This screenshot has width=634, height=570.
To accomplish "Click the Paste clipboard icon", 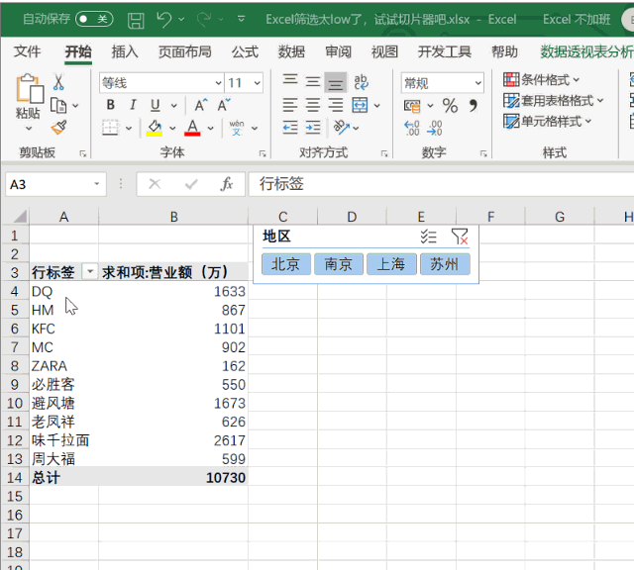I will [30, 88].
